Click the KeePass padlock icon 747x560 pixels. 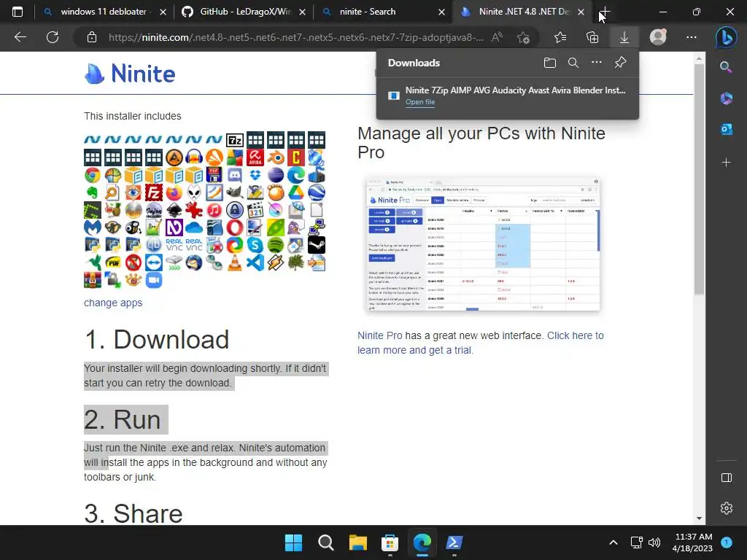coord(234,210)
